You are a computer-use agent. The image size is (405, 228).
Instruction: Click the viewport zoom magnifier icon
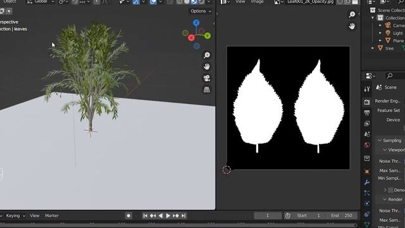[207, 55]
